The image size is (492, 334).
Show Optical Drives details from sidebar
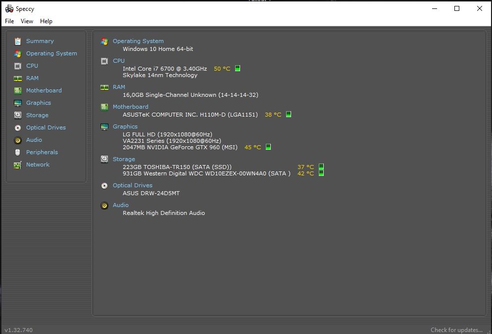46,127
